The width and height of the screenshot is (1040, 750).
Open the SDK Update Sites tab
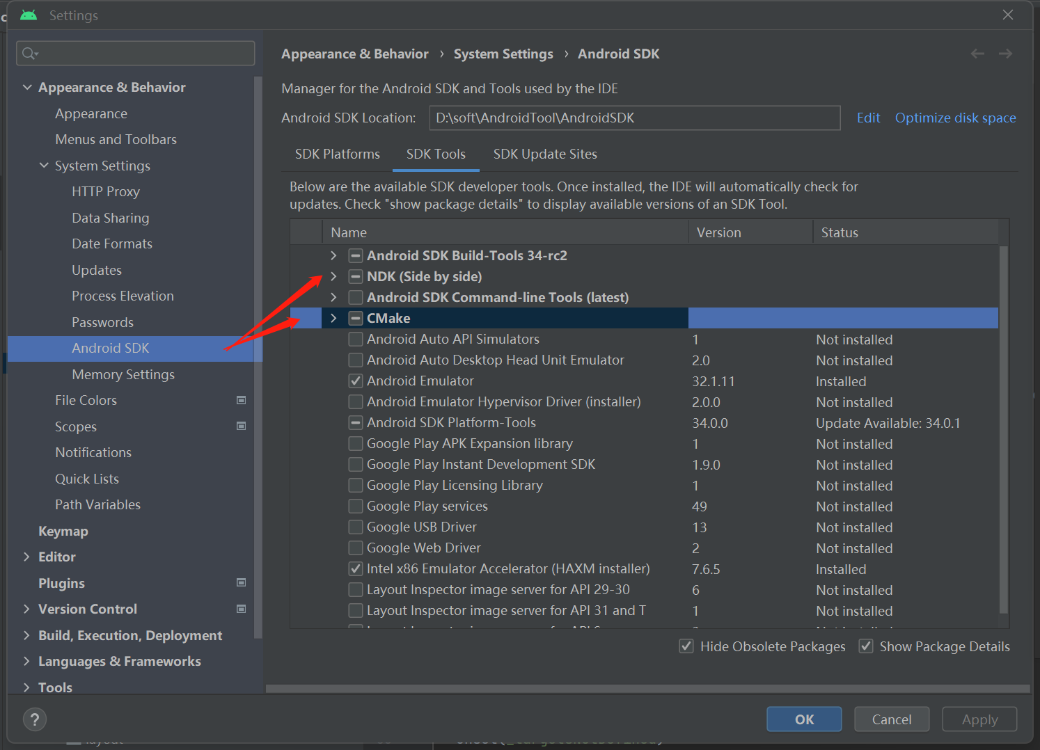point(545,154)
